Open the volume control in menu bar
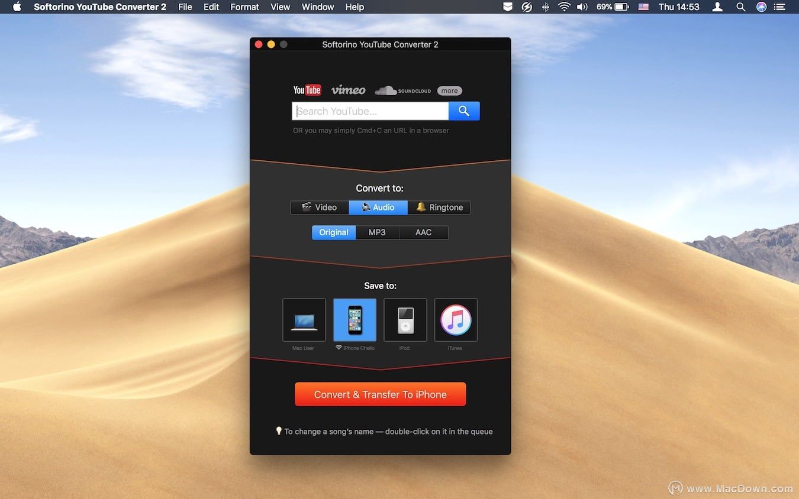Viewport: 799px width, 499px height. pos(582,7)
